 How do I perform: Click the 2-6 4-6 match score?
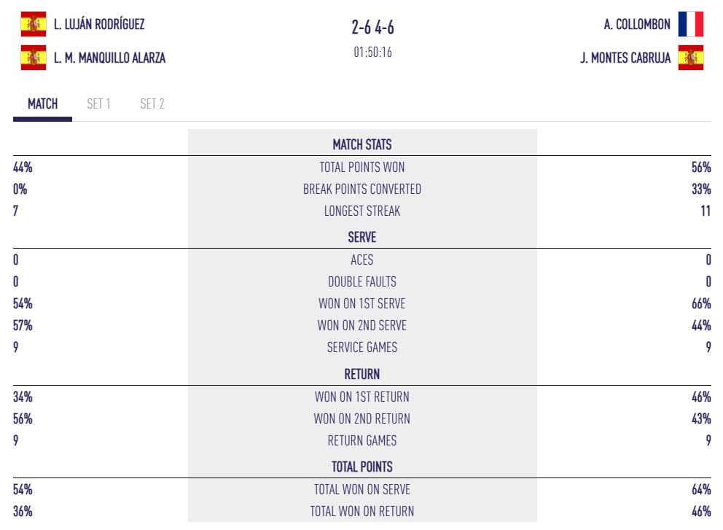(x=372, y=28)
